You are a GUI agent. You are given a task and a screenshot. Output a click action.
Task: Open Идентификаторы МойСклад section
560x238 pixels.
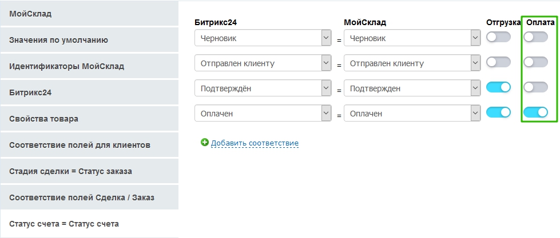[89, 66]
